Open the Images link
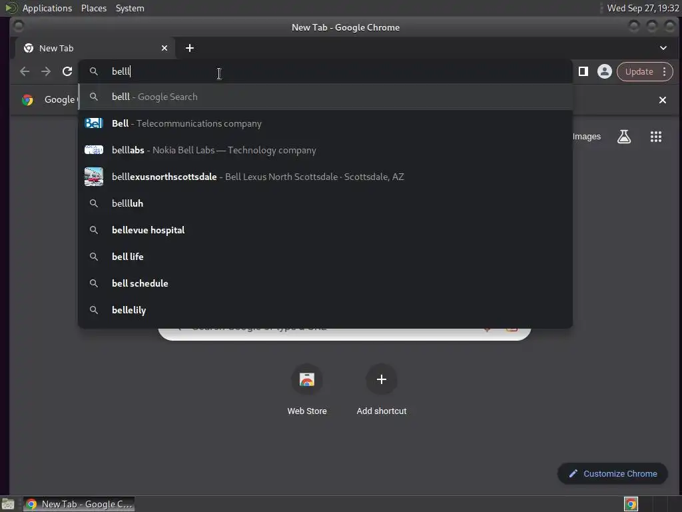This screenshot has height=512, width=682. (x=586, y=136)
